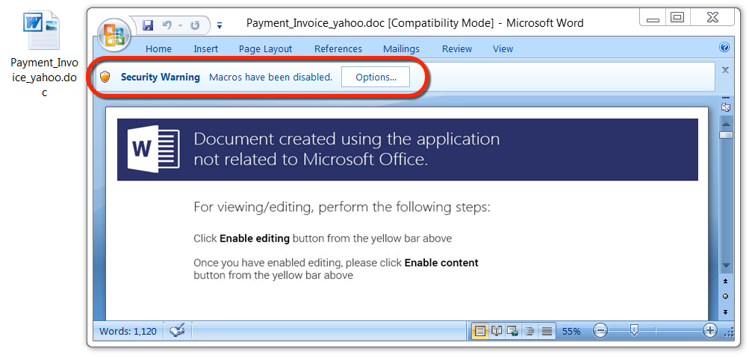Switch to Print Layout view
This screenshot has height=357, width=749.
(x=480, y=331)
